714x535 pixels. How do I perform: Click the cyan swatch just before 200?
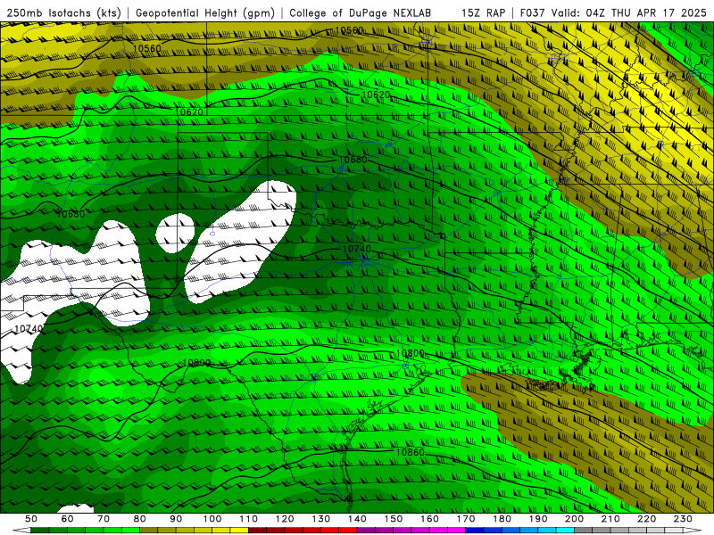click(565, 531)
